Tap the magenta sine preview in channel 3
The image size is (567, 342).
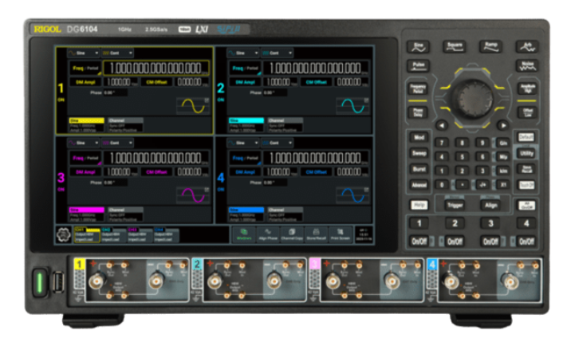coord(193,195)
